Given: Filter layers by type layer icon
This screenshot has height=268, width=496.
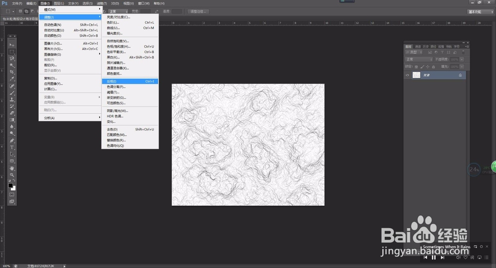Looking at the screenshot, I should click(x=442, y=52).
